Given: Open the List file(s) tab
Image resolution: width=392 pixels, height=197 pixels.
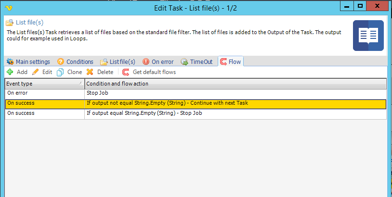Looking at the screenshot, I should pyautogui.click(x=118, y=62).
